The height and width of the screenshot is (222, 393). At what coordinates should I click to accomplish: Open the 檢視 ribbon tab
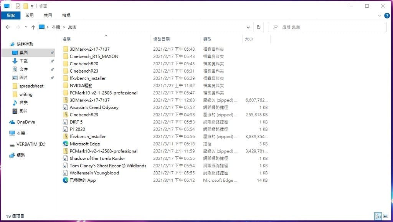point(66,15)
